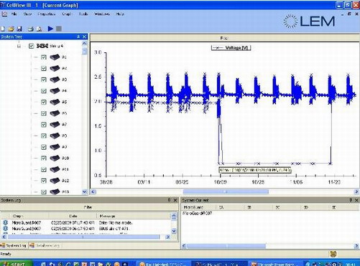Image resolution: width=360 pixels, height=266 pixels.
Task: Start acquisition with the blue play arrow
Action: pyautogui.click(x=50, y=29)
